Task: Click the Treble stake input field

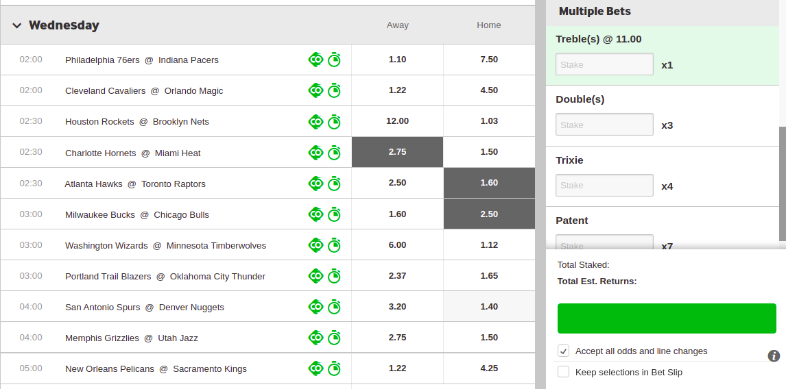Action: click(604, 64)
